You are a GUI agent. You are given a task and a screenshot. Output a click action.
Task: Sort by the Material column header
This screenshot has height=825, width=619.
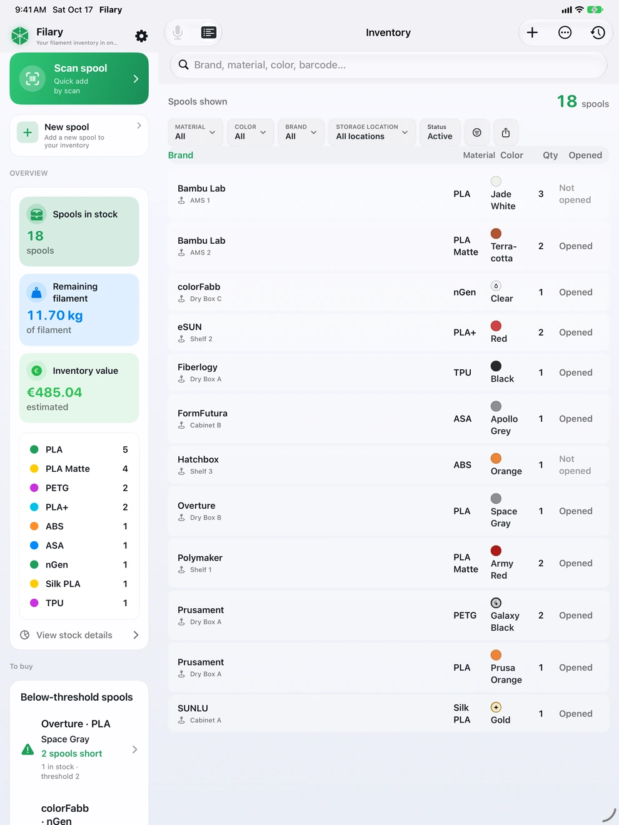[479, 155]
